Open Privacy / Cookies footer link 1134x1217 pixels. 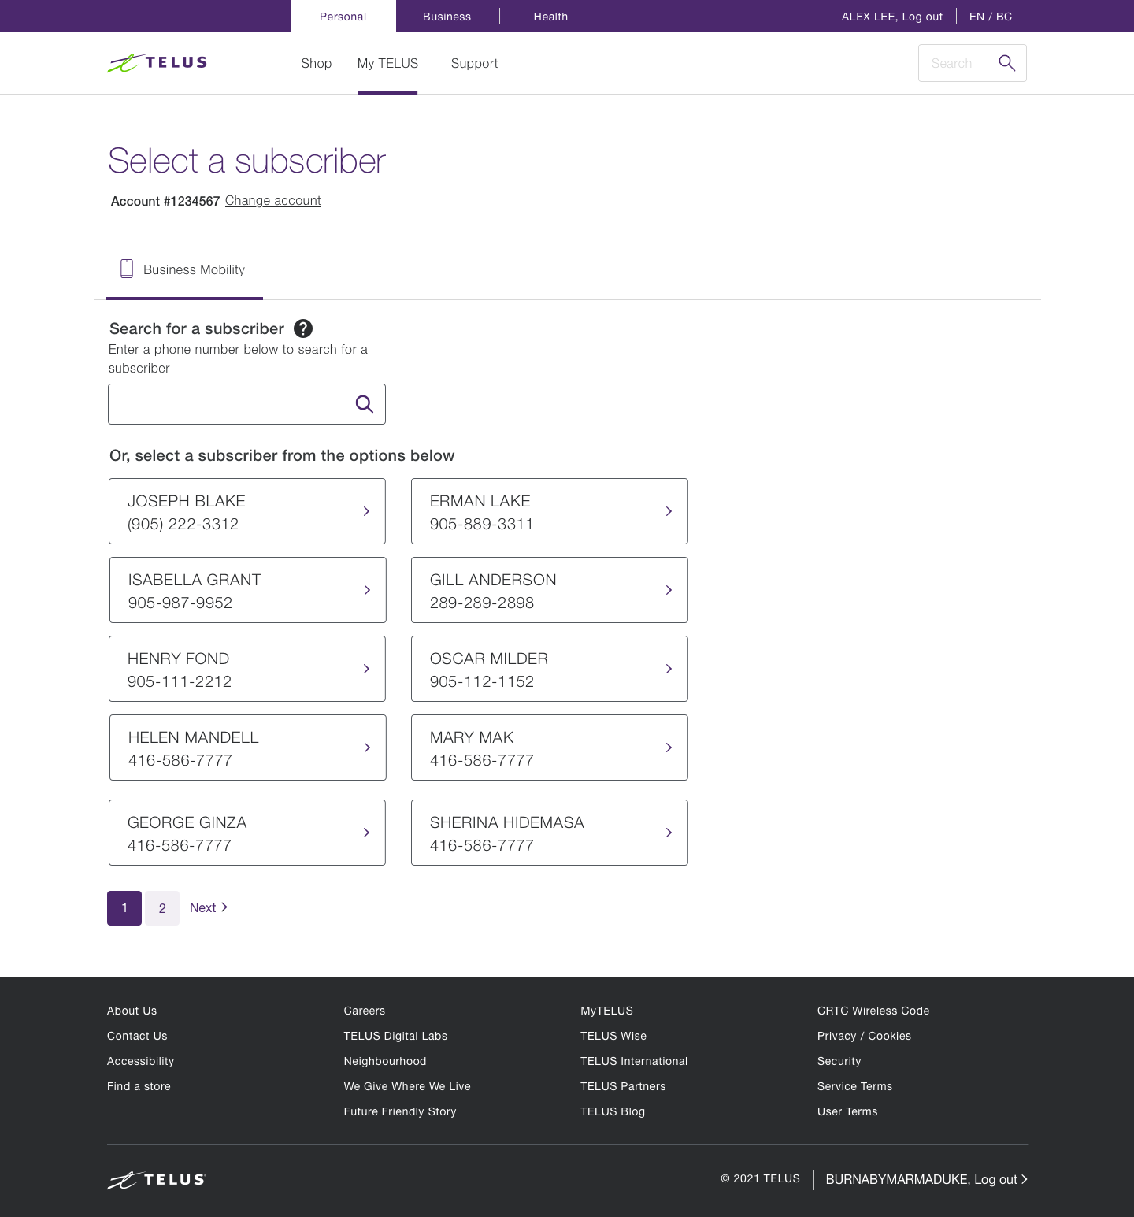864,1036
